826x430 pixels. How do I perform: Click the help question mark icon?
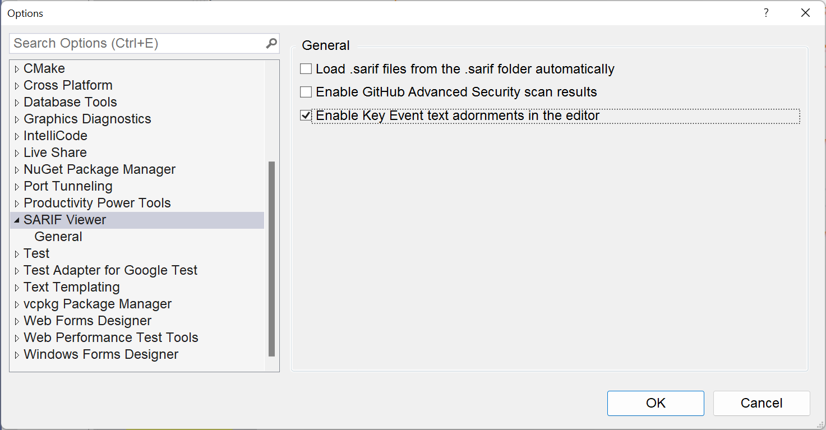pyautogui.click(x=766, y=13)
